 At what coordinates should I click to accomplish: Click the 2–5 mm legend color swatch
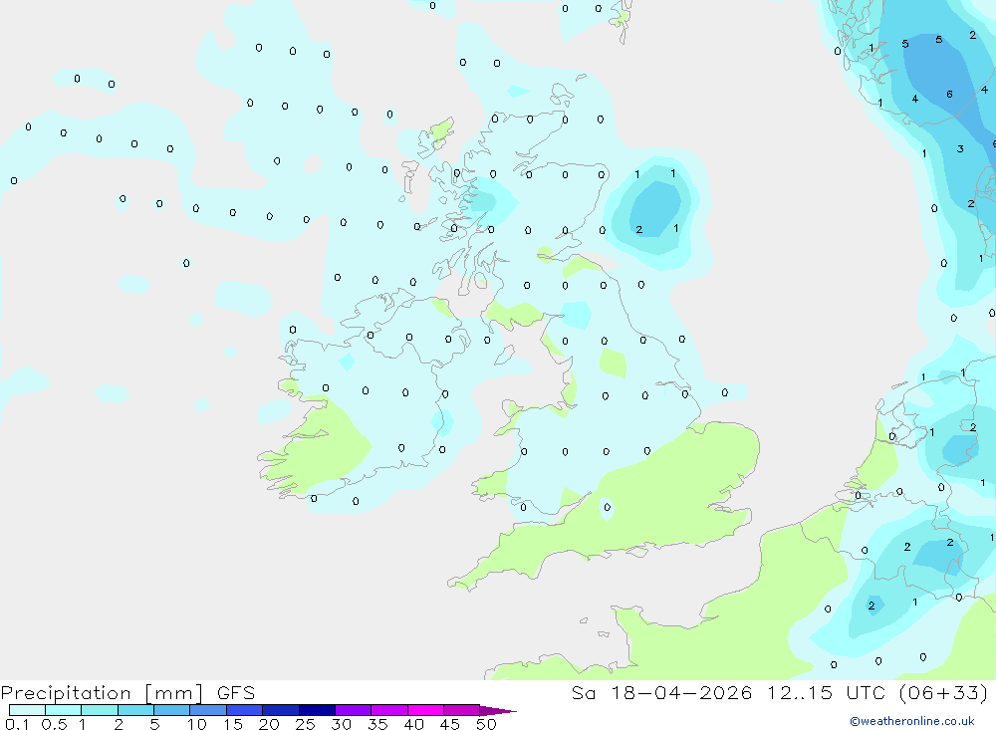pos(135,710)
